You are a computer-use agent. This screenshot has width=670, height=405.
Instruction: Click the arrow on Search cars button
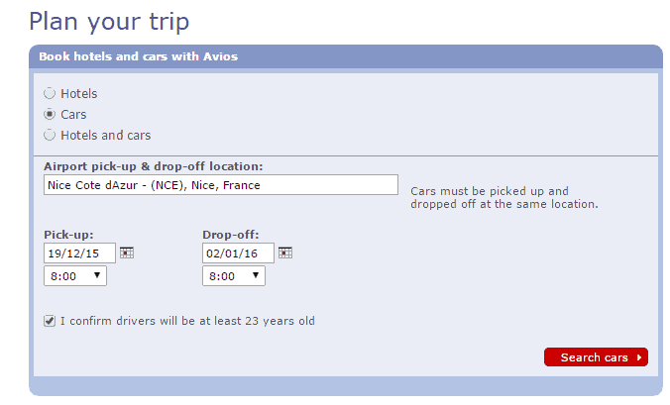[639, 357]
